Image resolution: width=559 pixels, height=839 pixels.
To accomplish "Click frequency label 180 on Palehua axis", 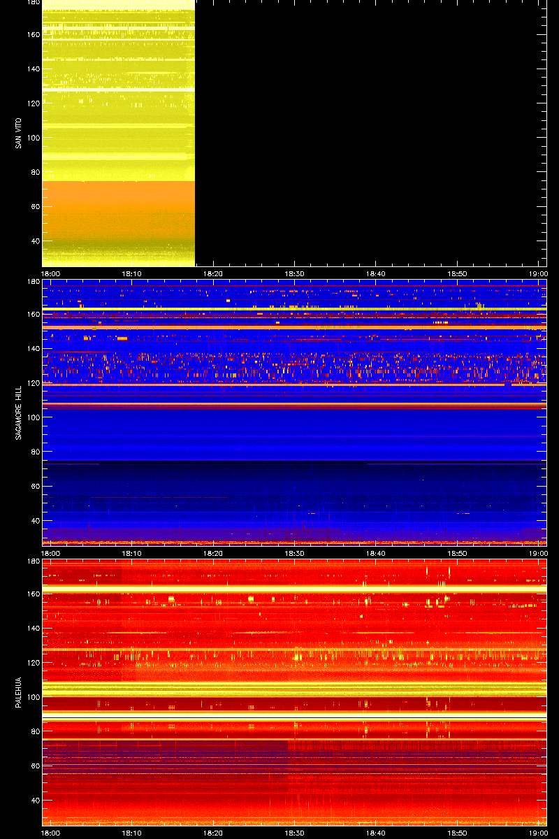I will (x=33, y=561).
